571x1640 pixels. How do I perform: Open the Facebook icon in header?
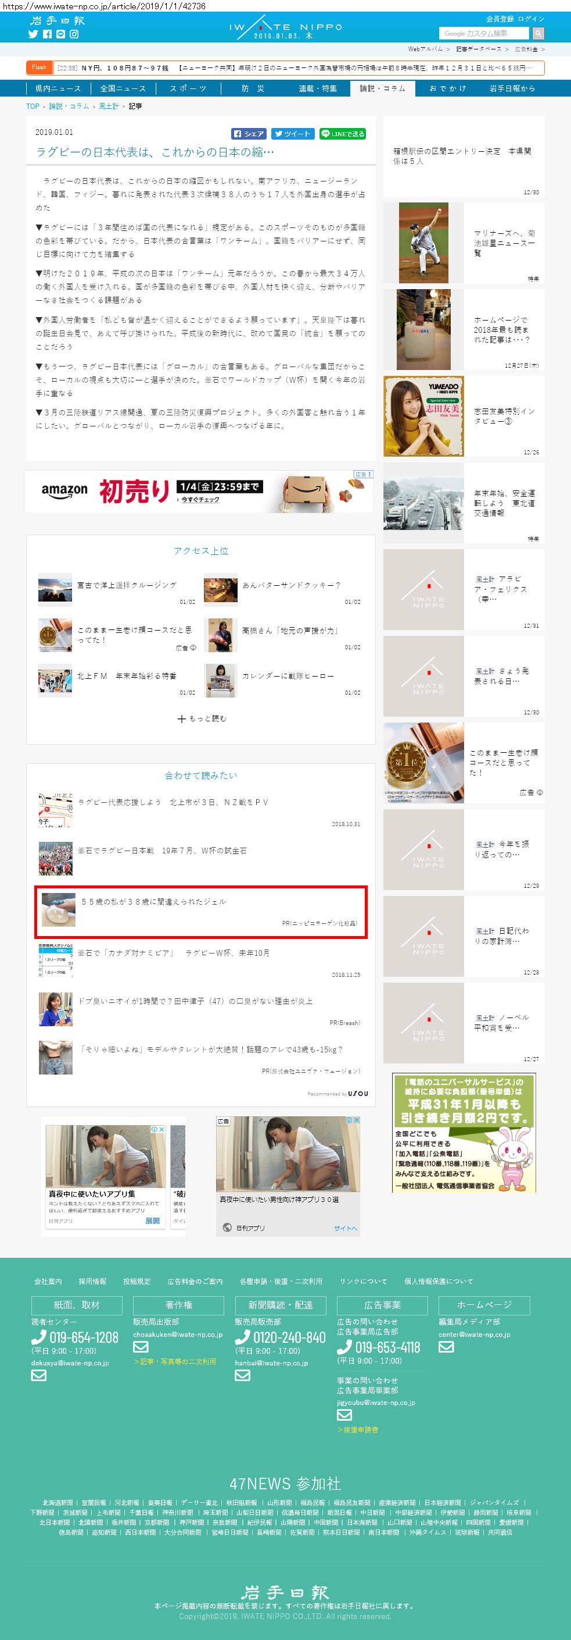click(x=47, y=34)
